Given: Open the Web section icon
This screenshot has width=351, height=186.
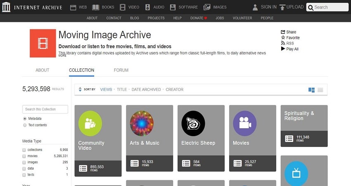Looking at the screenshot, I should [73, 7].
